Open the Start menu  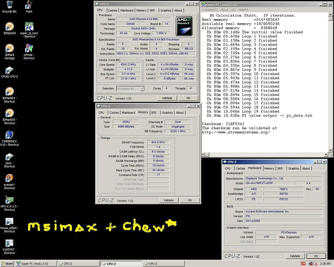pyautogui.click(x=7, y=263)
